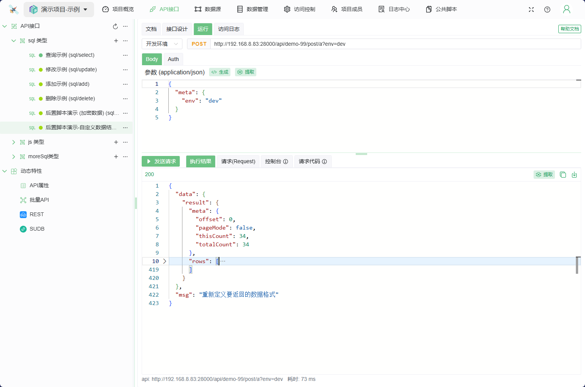Image resolution: width=585 pixels, height=387 pixels.
Task: Click the fullscreen icon in top bar
Action: (531, 10)
